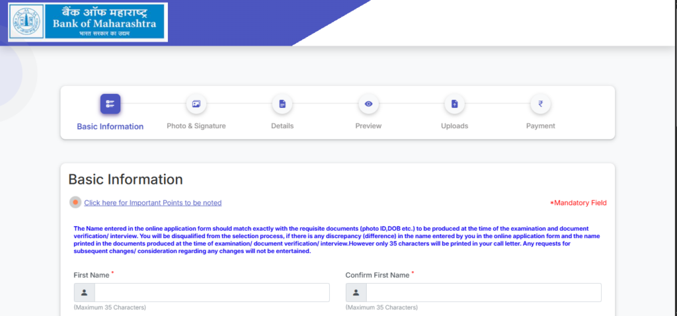Click the Photo & Signature step icon
The height and width of the screenshot is (316, 677).
click(196, 104)
